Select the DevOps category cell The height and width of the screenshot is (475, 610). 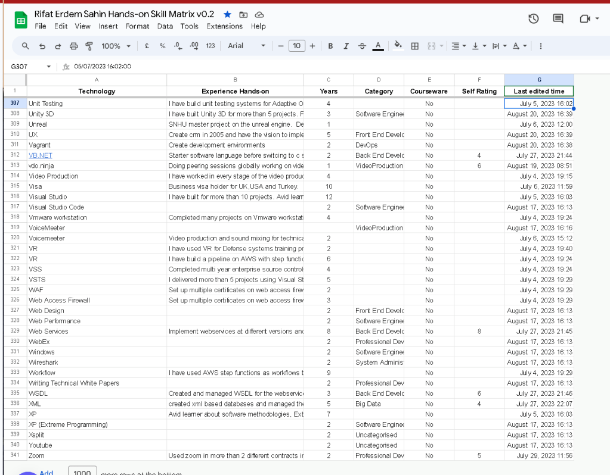tap(379, 145)
